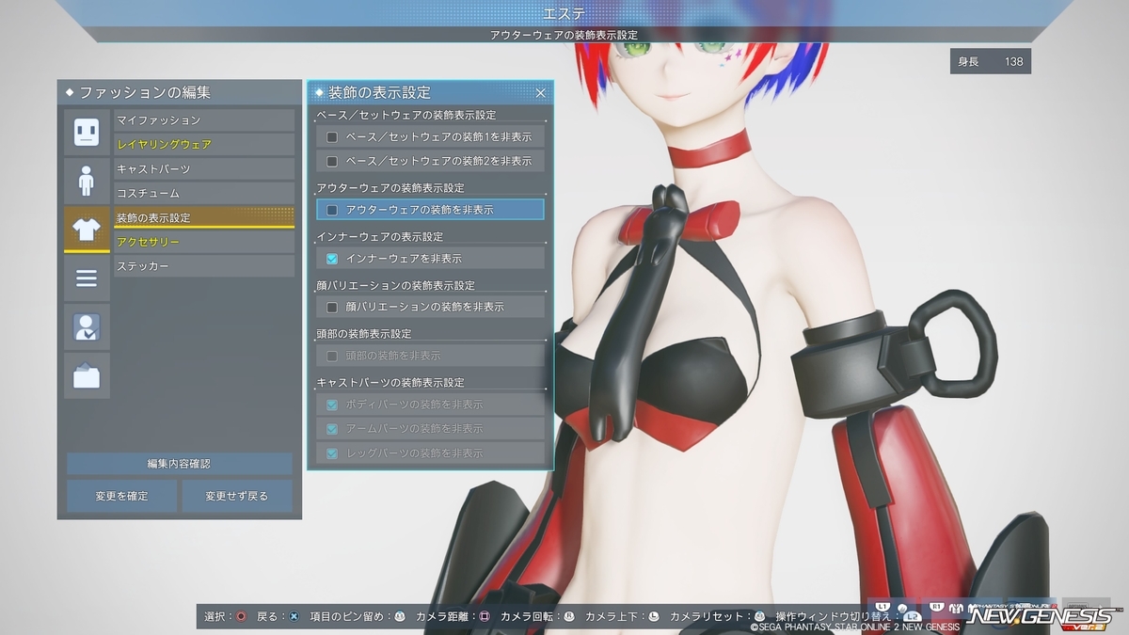
Task: Open アクセサリー menu item
Action: pyautogui.click(x=204, y=242)
